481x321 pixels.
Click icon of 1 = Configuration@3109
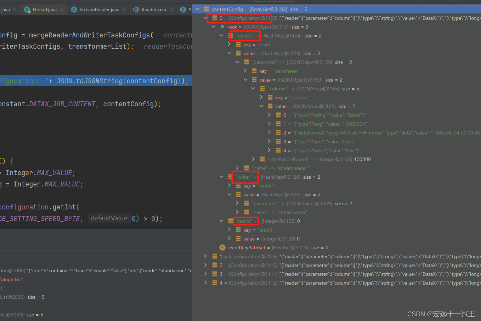[215, 256]
